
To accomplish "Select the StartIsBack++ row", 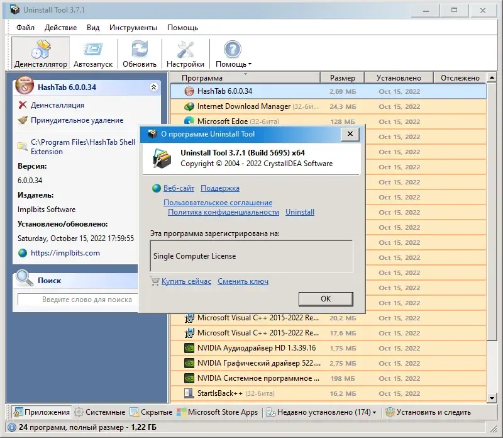I will [328, 393].
